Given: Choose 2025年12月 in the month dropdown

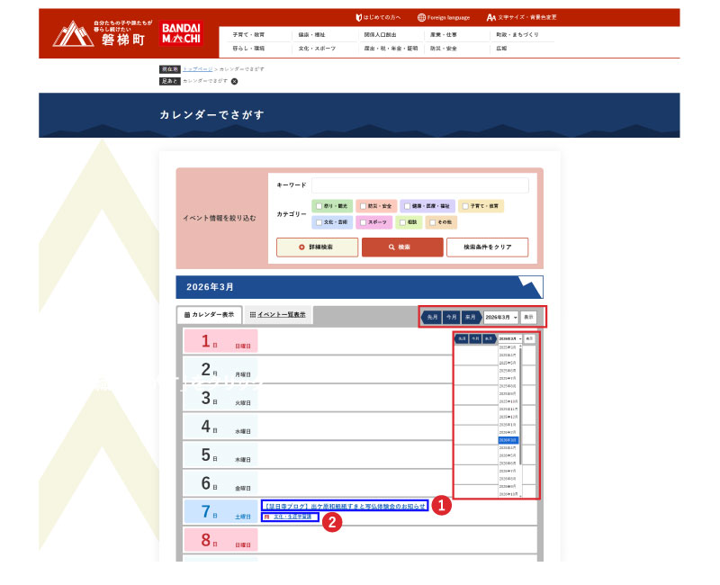Looking at the screenshot, I should click(508, 417).
